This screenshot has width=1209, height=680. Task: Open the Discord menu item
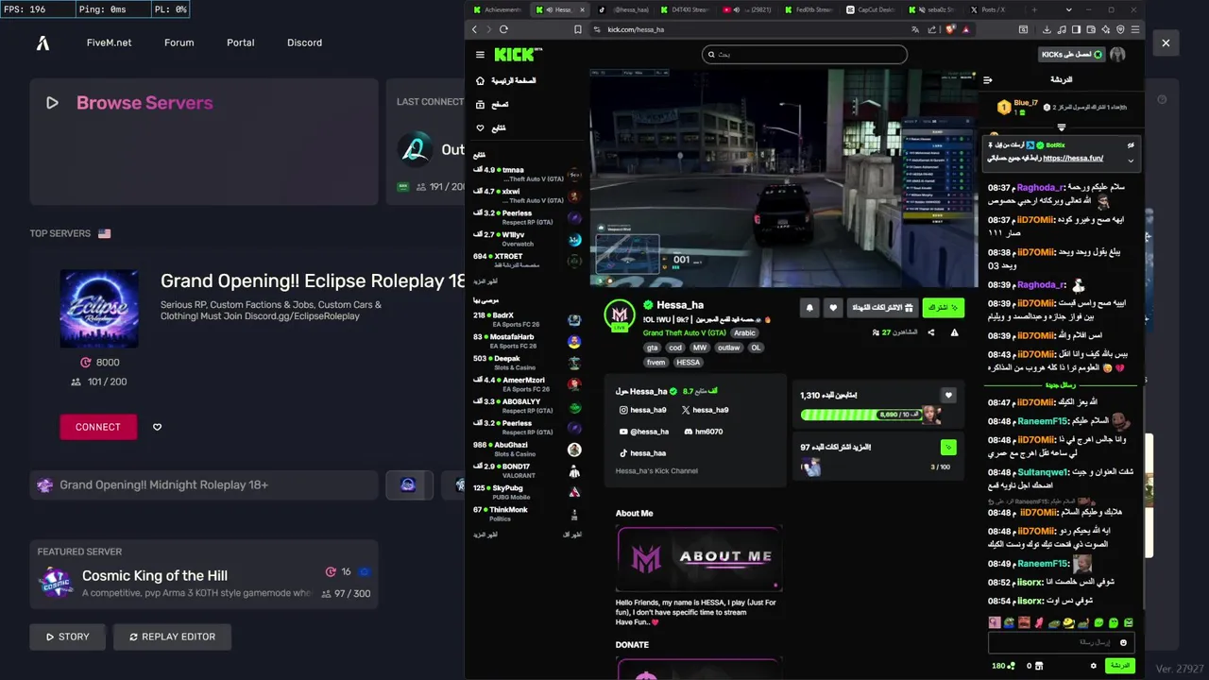pos(304,42)
